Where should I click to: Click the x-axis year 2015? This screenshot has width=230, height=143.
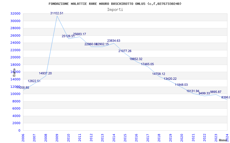coord(125,138)
